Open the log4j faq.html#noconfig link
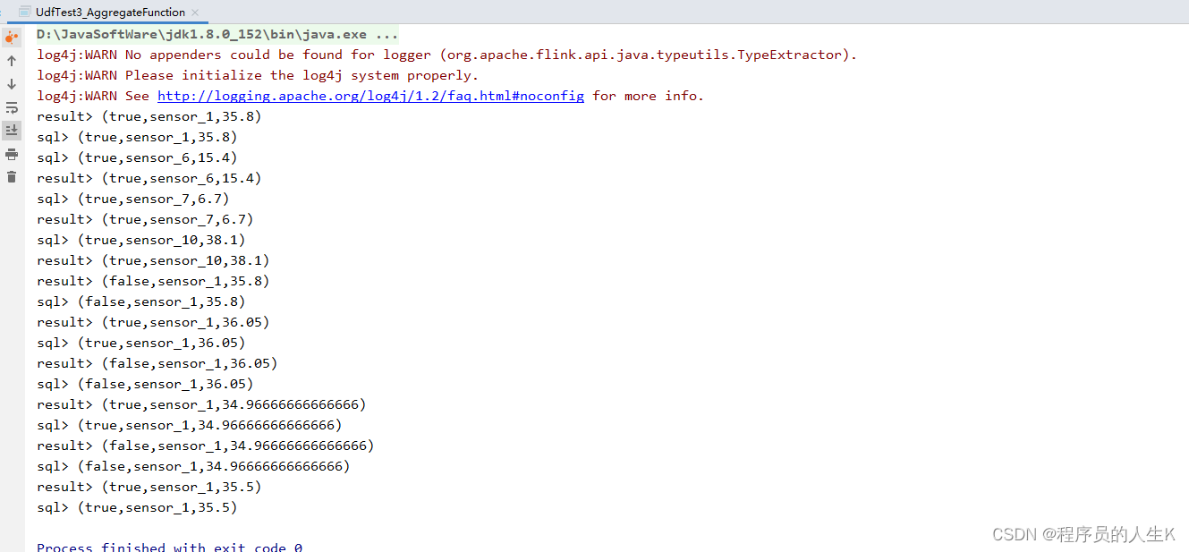The width and height of the screenshot is (1189, 552). pyautogui.click(x=370, y=96)
